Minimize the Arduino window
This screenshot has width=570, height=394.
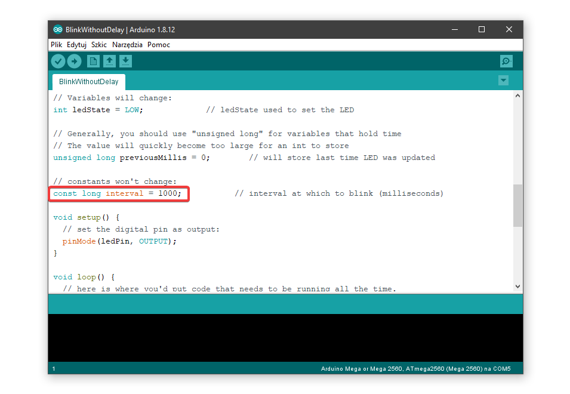pos(455,29)
